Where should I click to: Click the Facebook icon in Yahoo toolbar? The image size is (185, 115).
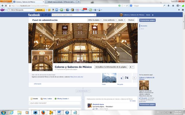pyautogui.click(x=67, y=10)
